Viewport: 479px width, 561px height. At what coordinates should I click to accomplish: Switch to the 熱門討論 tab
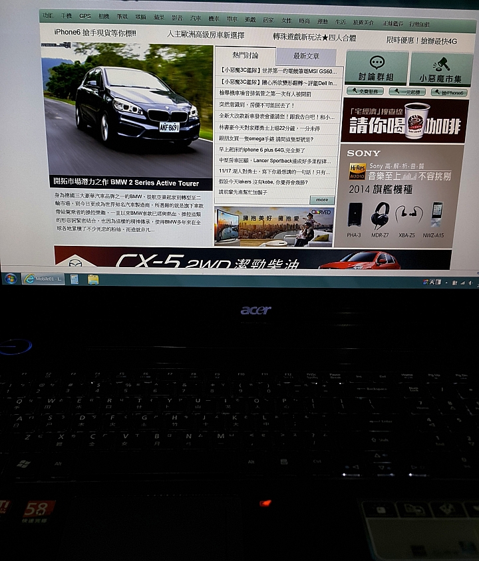(245, 55)
